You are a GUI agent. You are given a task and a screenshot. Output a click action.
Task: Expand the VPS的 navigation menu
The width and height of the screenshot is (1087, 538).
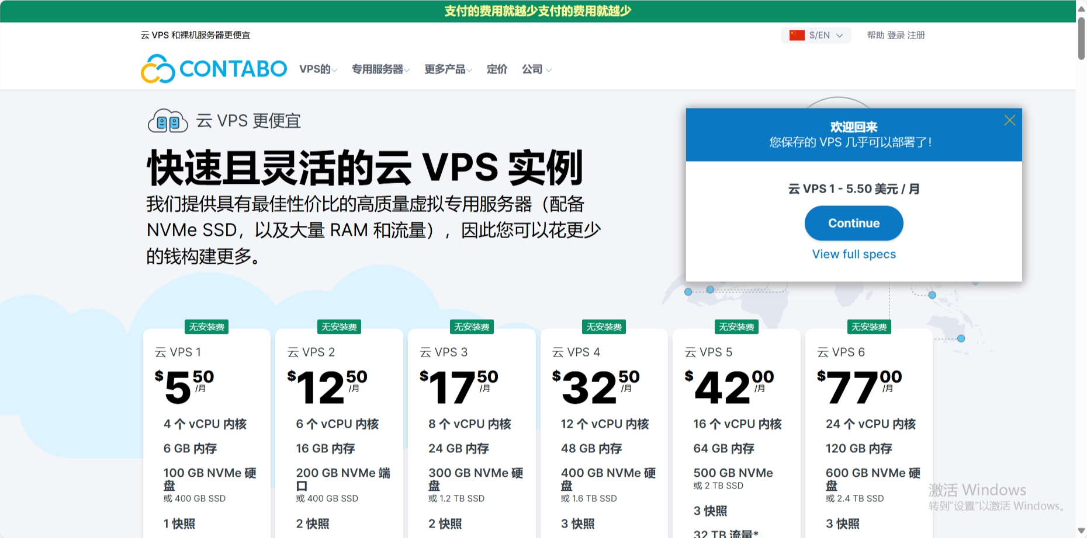point(318,69)
